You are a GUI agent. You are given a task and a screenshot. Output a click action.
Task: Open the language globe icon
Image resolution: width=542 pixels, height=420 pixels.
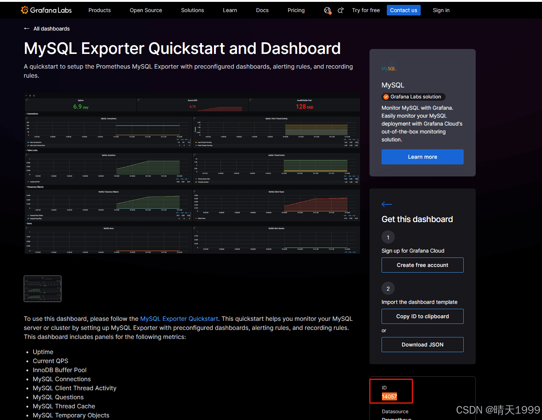[327, 11]
